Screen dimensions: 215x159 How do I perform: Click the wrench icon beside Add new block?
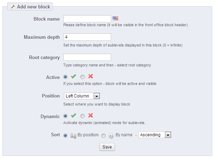tap(13, 7)
